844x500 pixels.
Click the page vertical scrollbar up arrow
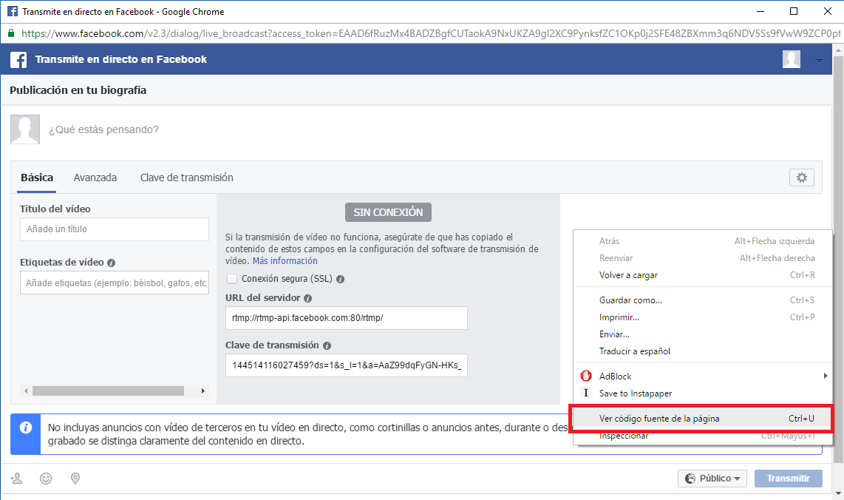(838, 50)
